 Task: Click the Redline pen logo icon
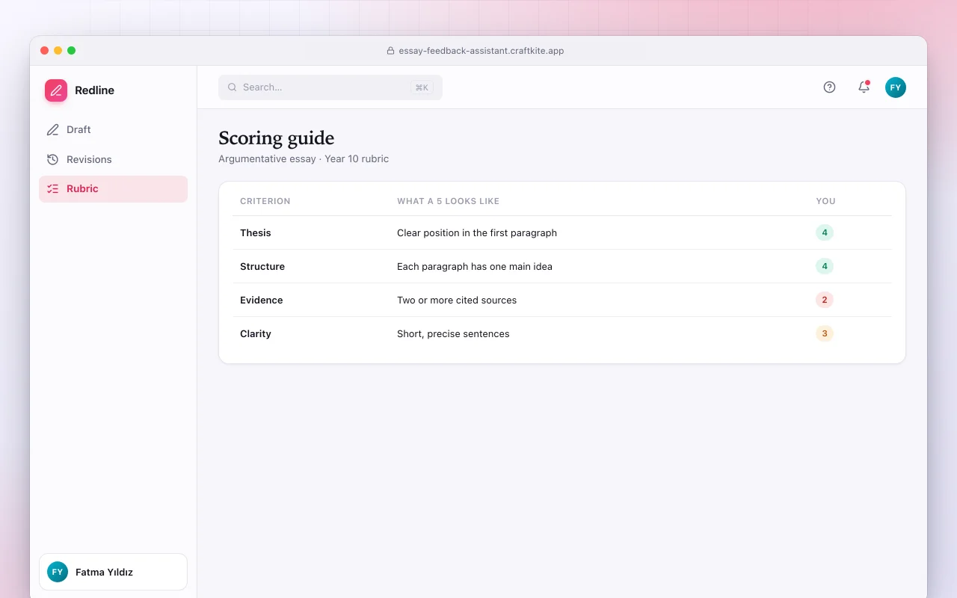tap(56, 90)
